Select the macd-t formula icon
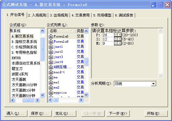Viewport: 172px width, 121px height. pyautogui.click(x=51, y=72)
